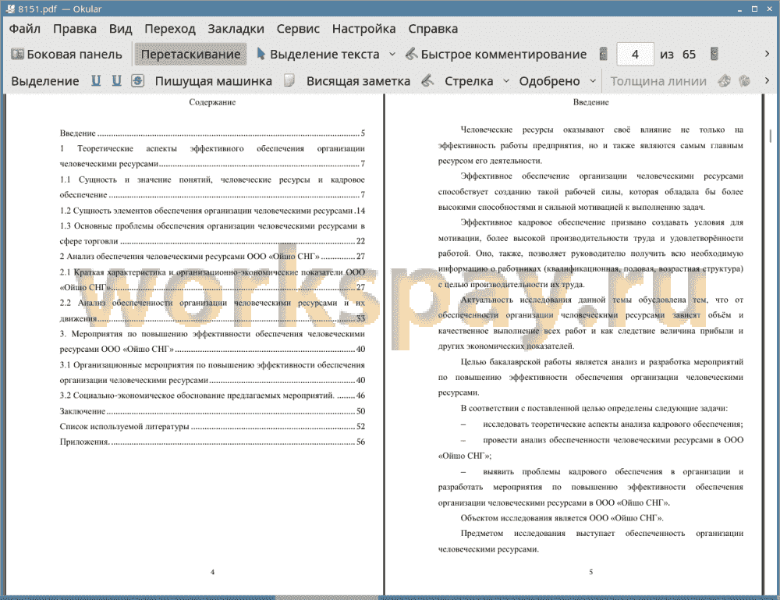
Task: Go to previous page icon
Action: (x=603, y=55)
